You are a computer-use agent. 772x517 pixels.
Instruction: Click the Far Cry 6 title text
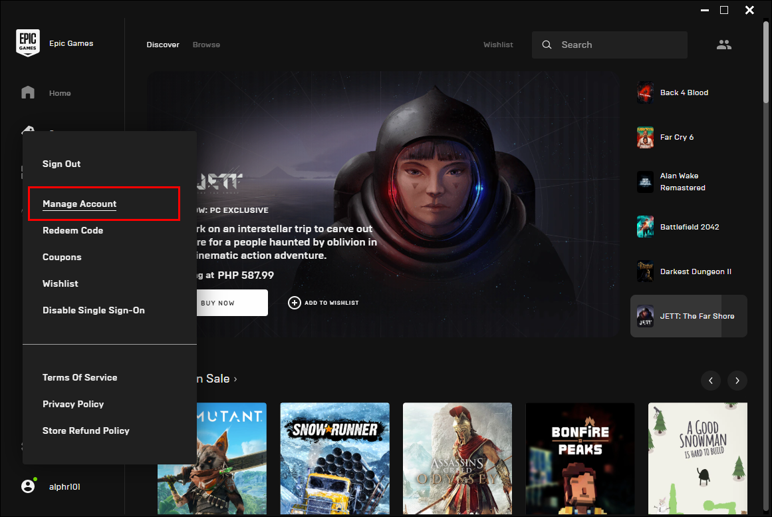(x=677, y=137)
